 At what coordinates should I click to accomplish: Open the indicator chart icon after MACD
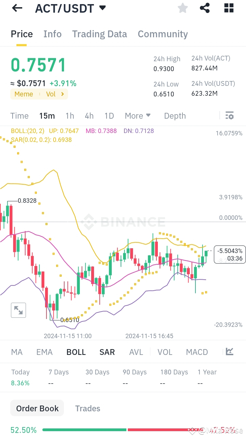click(x=229, y=351)
